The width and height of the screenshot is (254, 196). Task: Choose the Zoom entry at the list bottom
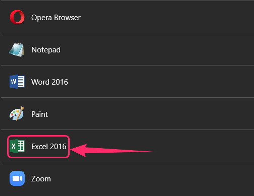(x=127, y=179)
